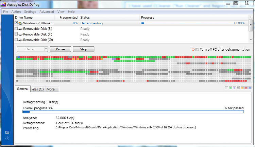Viewport: 255px width, 147px height.
Task: Click the Defragmenting status text
Action: coord(91,23)
